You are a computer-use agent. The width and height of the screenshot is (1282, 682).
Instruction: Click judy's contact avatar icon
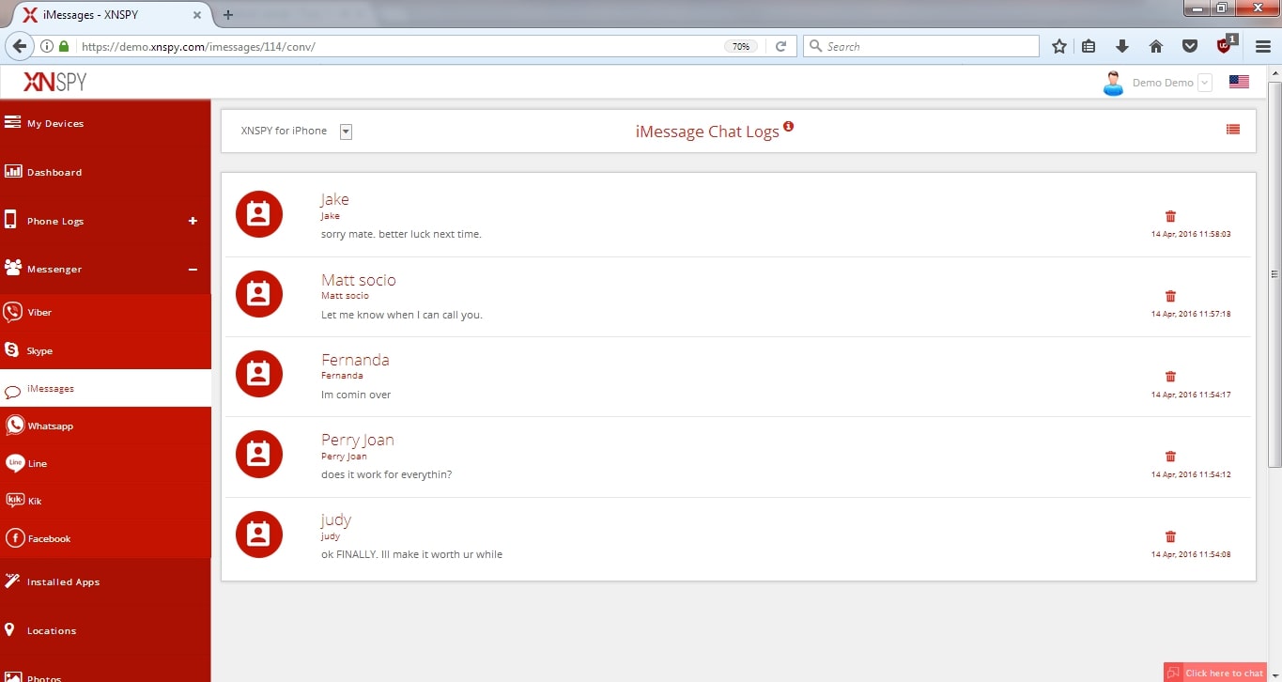click(x=259, y=535)
